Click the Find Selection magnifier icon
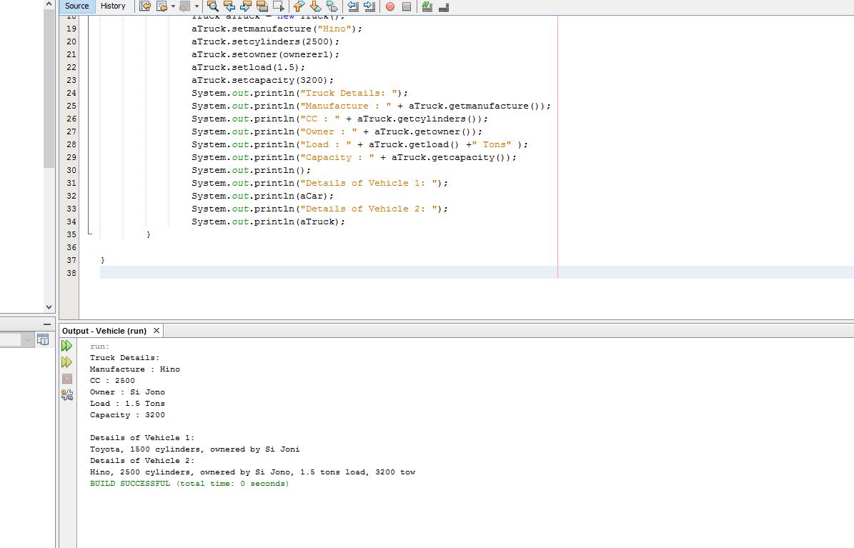 pyautogui.click(x=212, y=6)
